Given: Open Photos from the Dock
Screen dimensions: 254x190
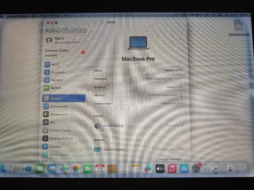Looking at the screenshot, I should [76, 169].
